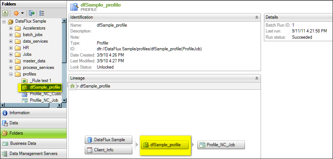Expand the Accelerators folder
The image size is (333, 159).
point(11,28)
